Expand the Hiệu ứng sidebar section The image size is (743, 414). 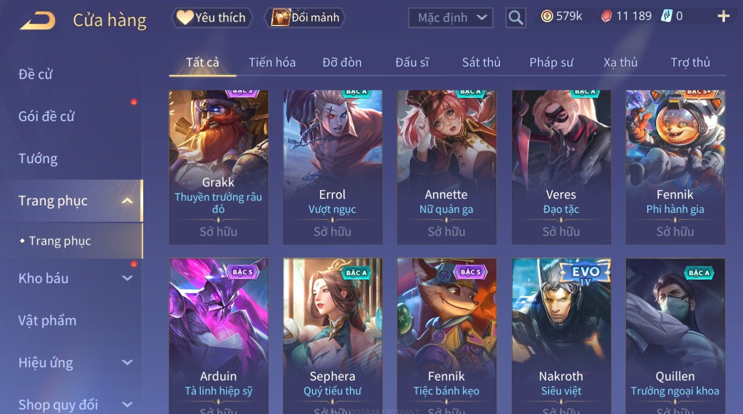tap(127, 363)
